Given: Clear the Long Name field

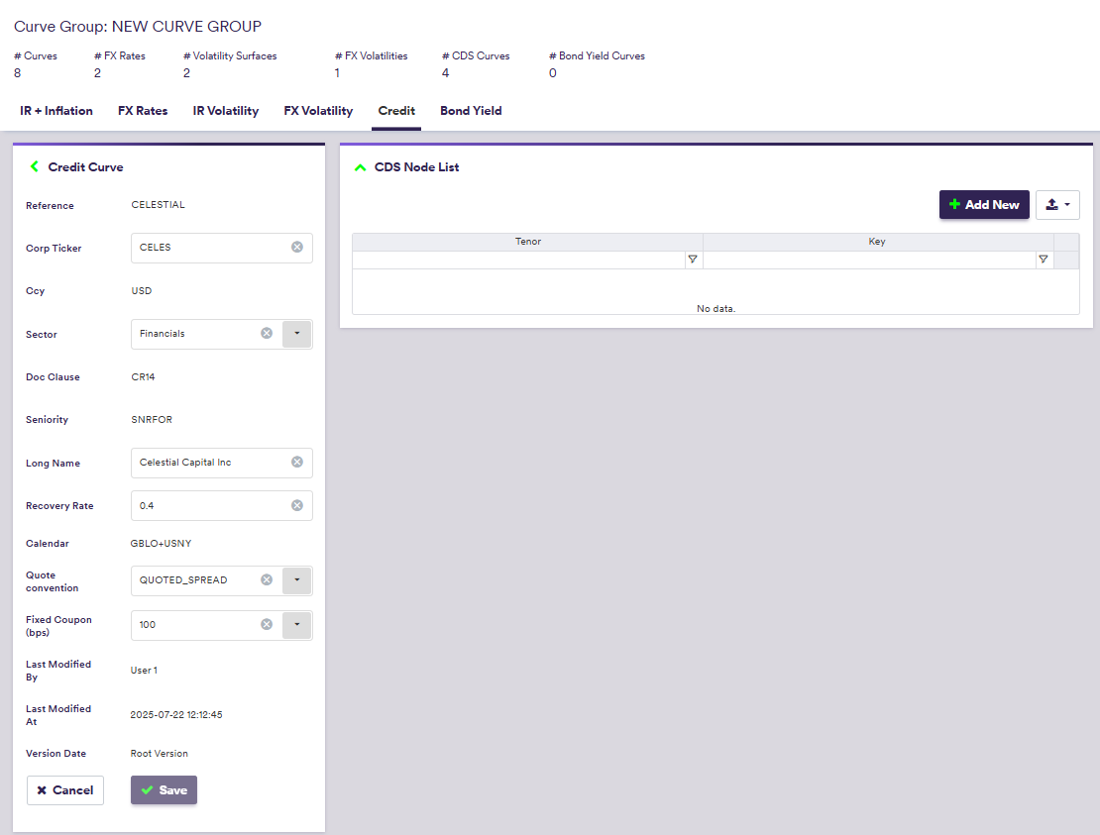Looking at the screenshot, I should coord(296,463).
